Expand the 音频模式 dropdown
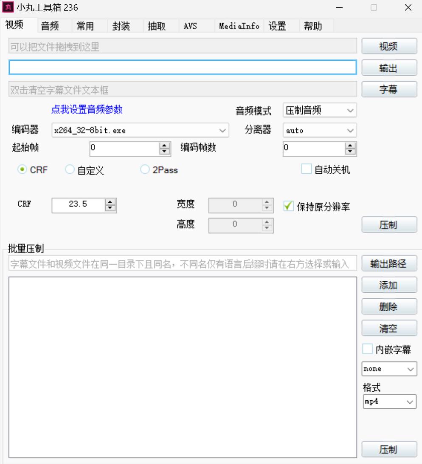This screenshot has height=464, width=422. 320,110
